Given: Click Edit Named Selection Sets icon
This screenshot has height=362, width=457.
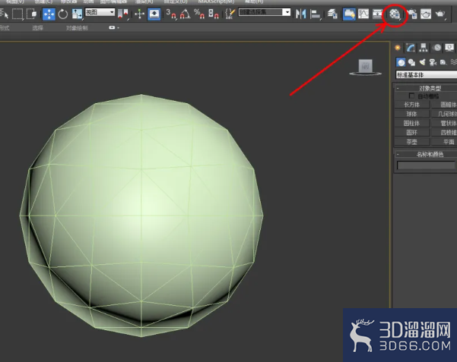Looking at the screenshot, I should click(x=230, y=14).
